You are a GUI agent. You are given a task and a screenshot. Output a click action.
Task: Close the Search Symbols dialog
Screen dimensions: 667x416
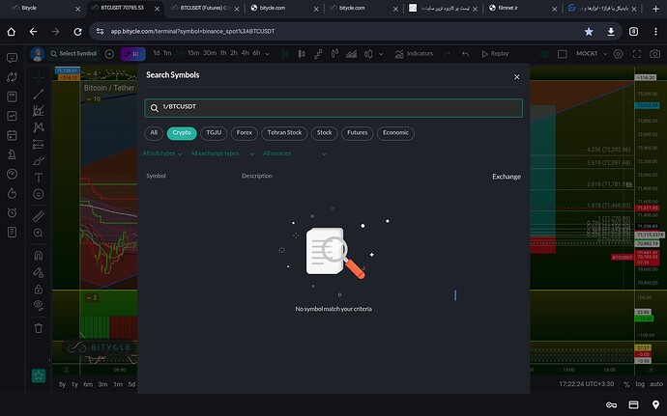click(x=516, y=77)
